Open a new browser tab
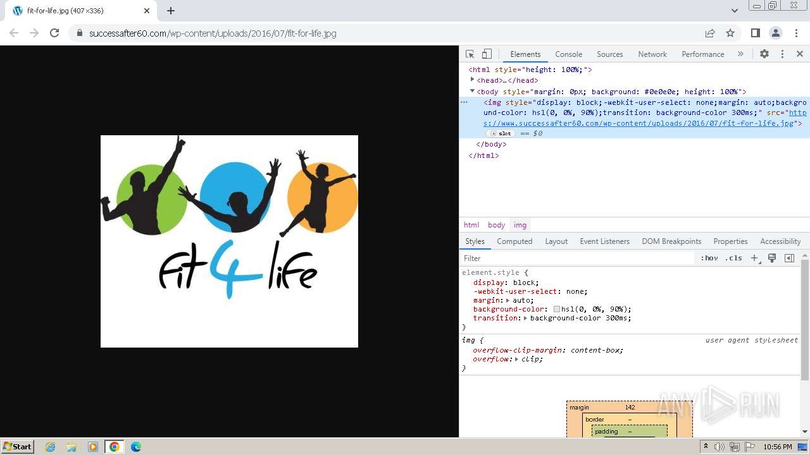Screen dimensions: 810x455 (x=171, y=11)
